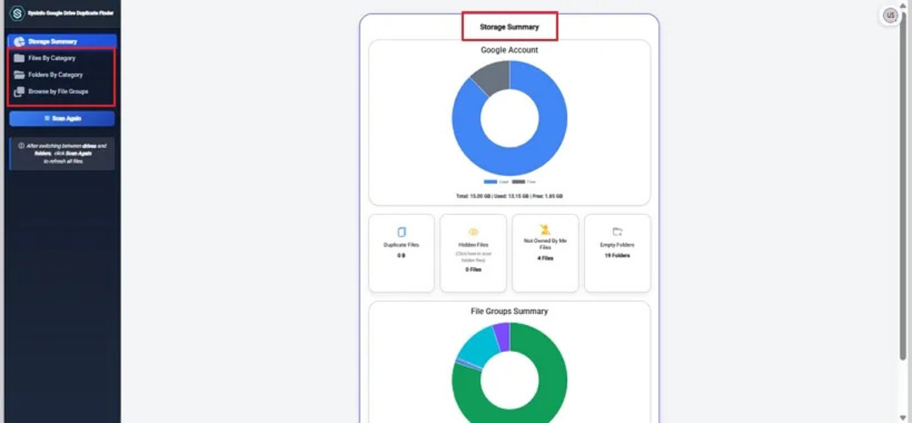Click the info icon in the sidebar note
912x423 pixels.
[21, 146]
